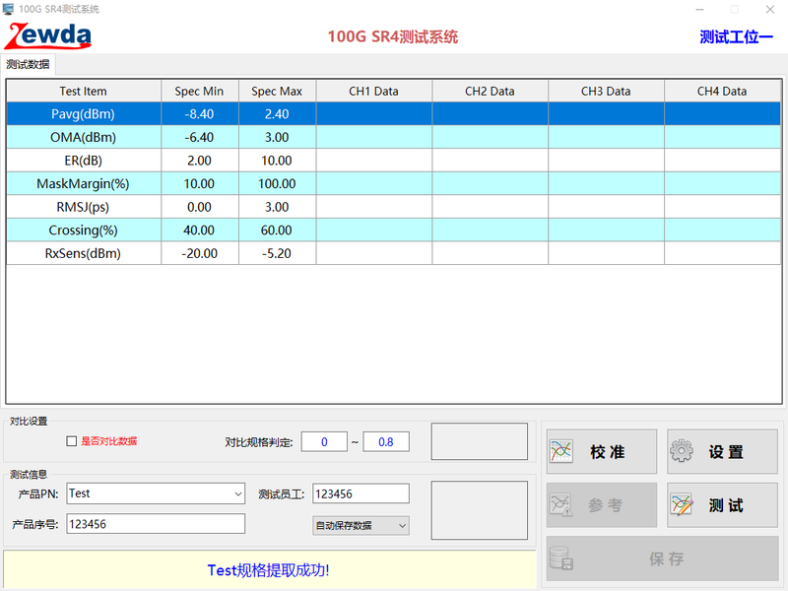Switch to the 测试数据 tab

click(x=28, y=64)
